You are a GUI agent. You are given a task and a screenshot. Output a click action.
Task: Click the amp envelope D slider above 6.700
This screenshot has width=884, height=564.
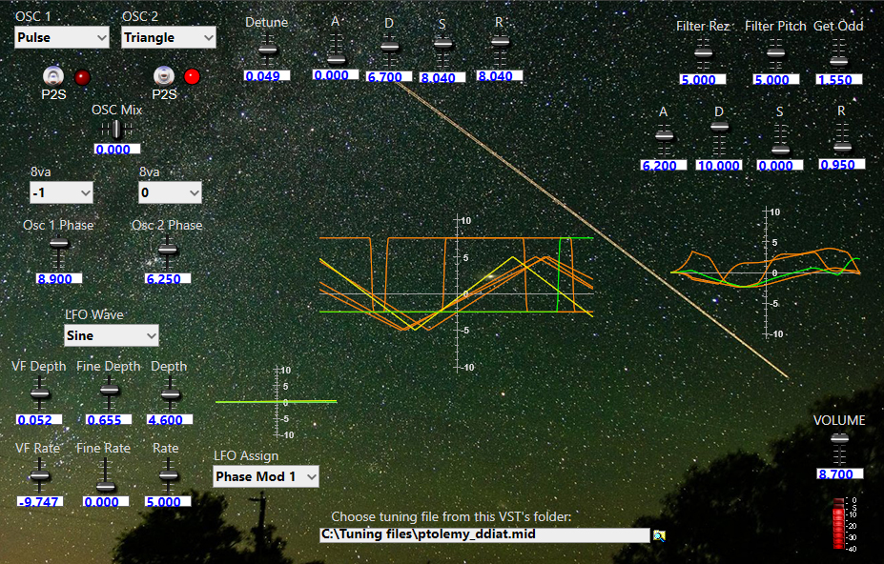(389, 50)
